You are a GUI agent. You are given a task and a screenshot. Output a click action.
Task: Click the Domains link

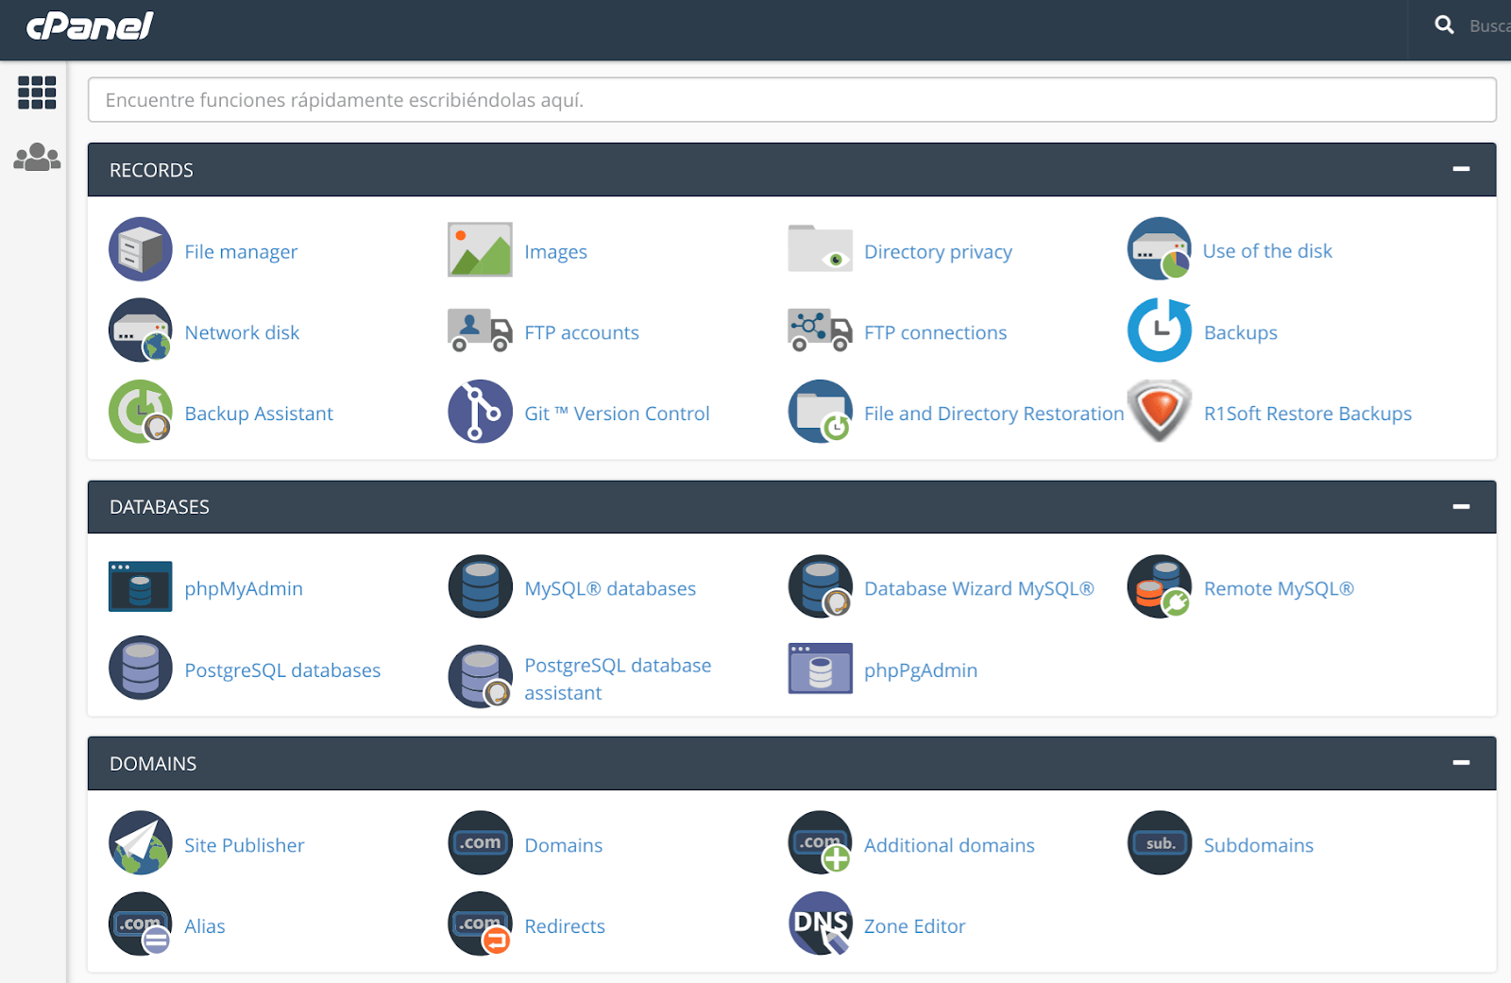[563, 845]
